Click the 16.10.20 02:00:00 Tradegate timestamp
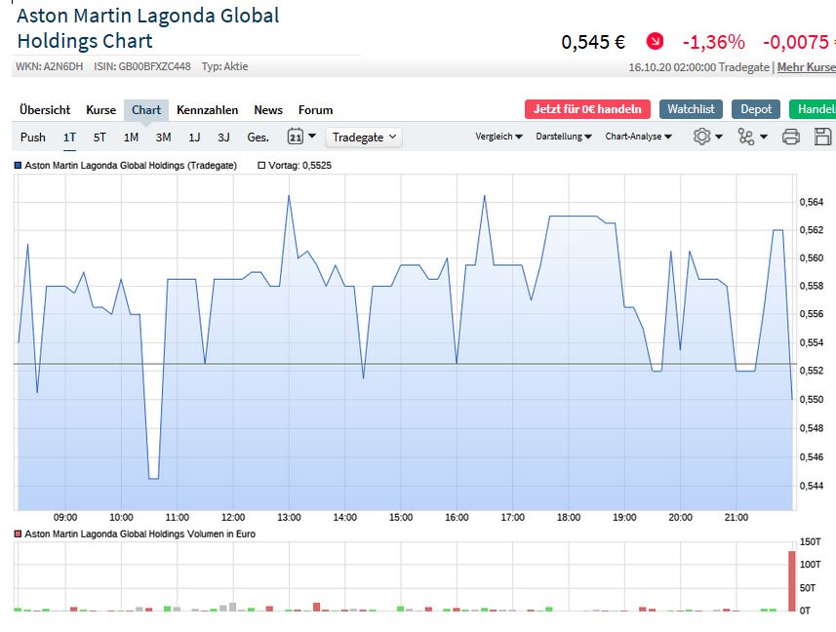 click(x=699, y=67)
